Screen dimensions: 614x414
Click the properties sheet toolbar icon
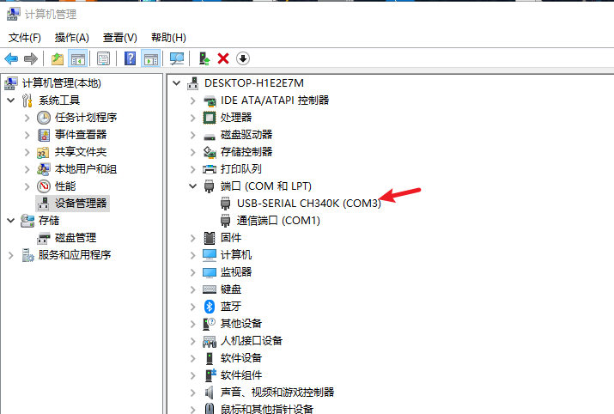click(103, 58)
